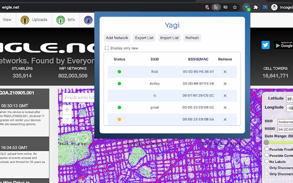Image resolution: width=293 pixels, height=183 pixels.
Task: Bookmark the page using the star icon
Action: [234, 7]
